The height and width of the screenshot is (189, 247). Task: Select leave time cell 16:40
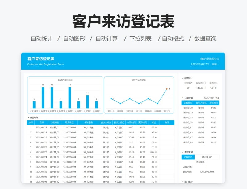(x=142, y=157)
